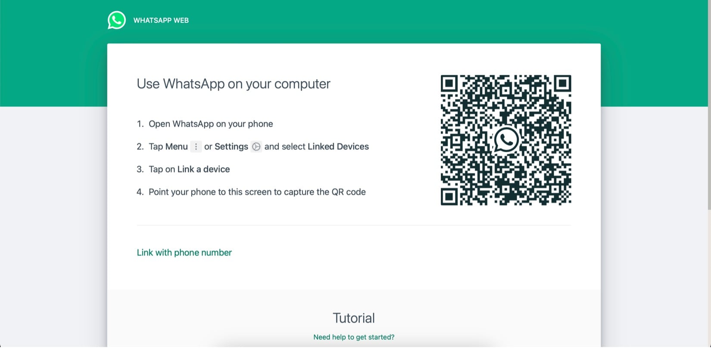Click the three-dot Menu icon in step 2
Screen dimensions: 711x348
point(196,147)
